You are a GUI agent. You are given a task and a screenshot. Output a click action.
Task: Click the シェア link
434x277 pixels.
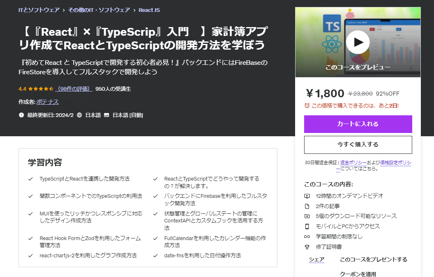pos(316,259)
